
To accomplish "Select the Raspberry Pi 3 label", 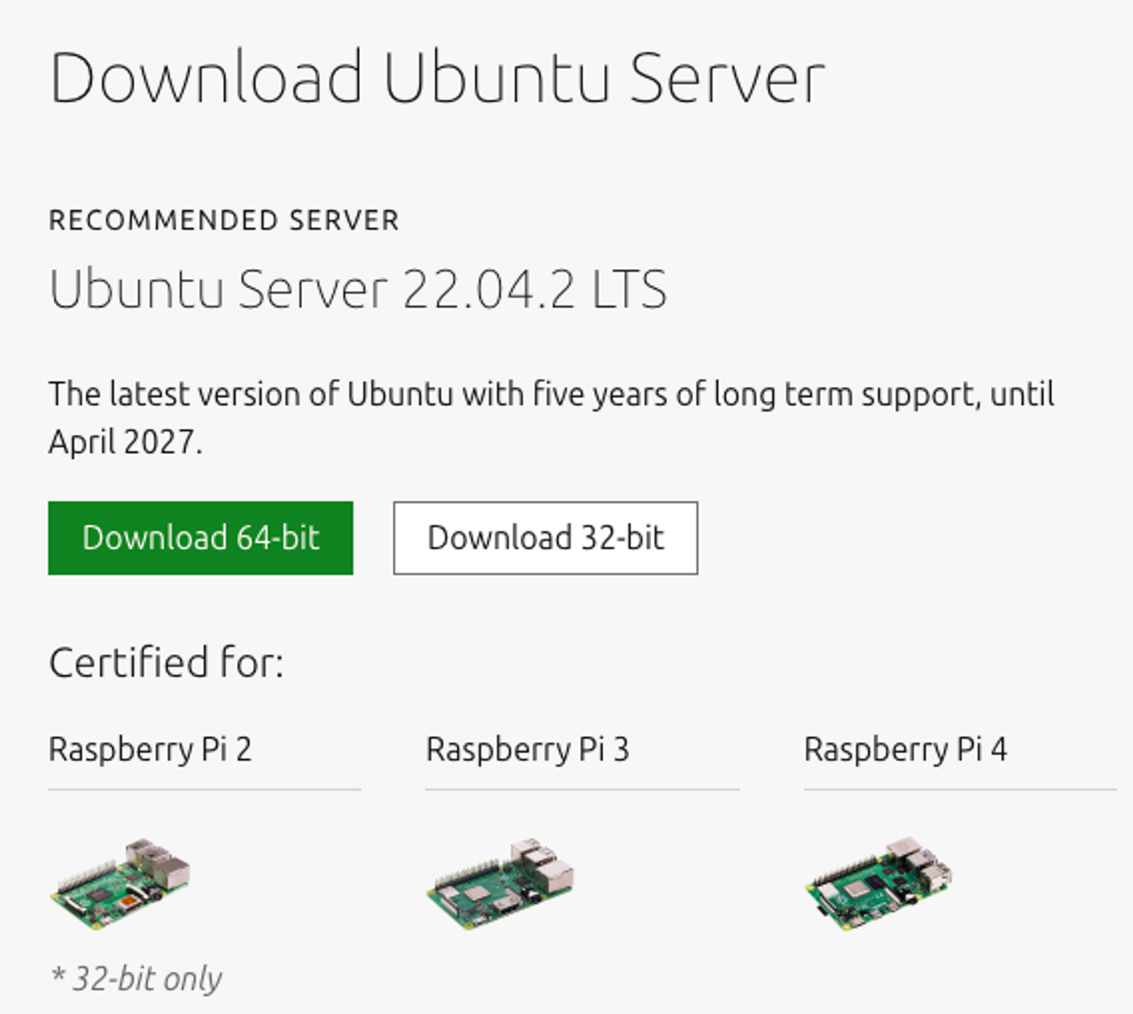I will coord(527,749).
